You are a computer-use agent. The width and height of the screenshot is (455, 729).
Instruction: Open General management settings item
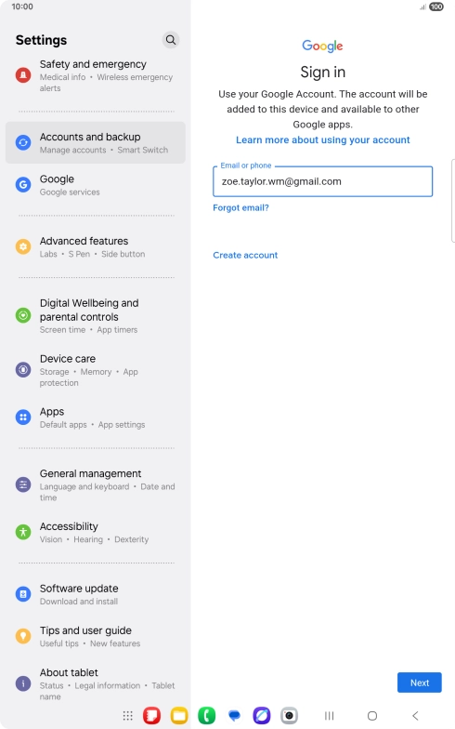[96, 485]
